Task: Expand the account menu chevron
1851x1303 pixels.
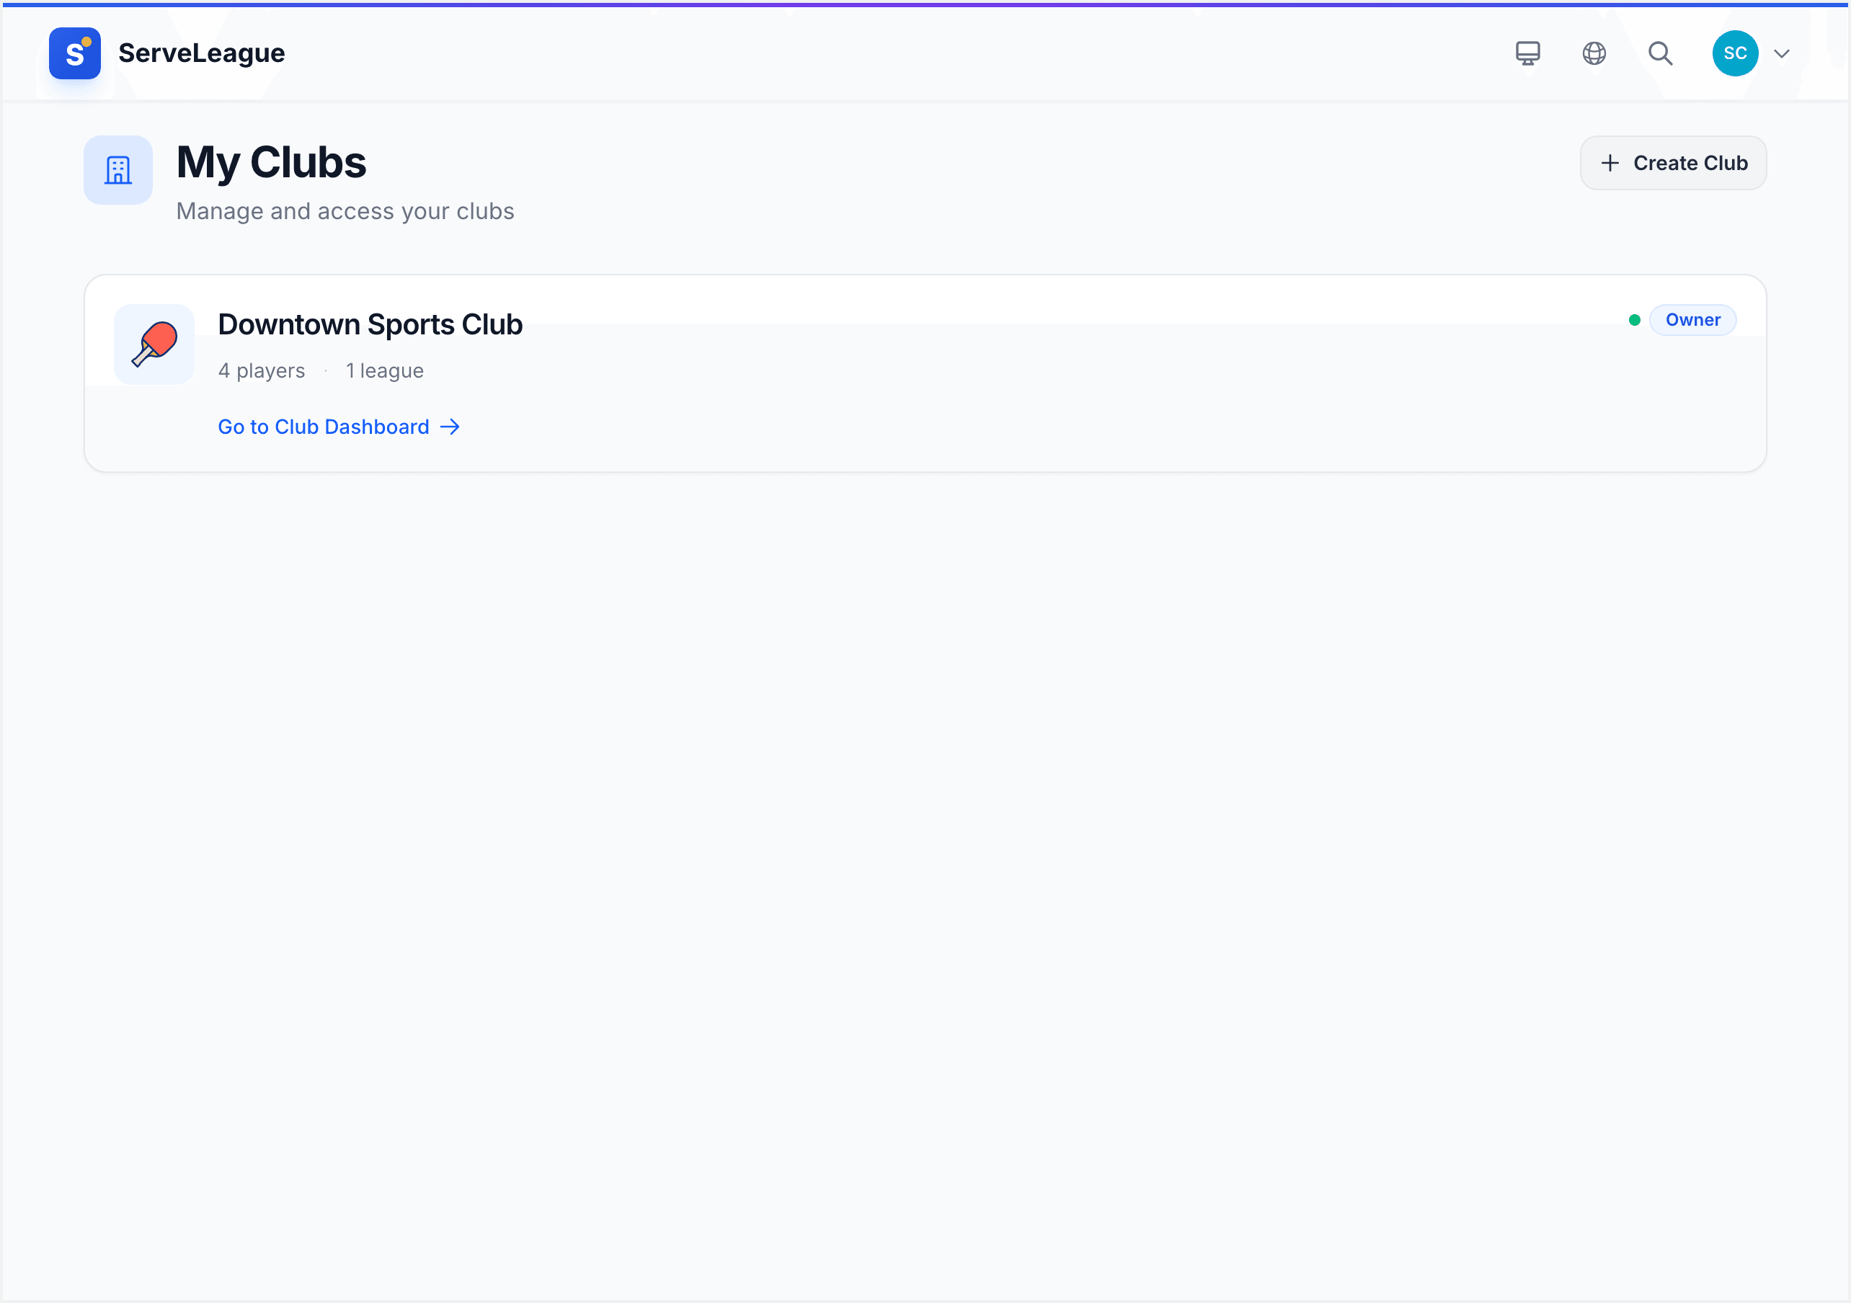Action: pos(1782,54)
